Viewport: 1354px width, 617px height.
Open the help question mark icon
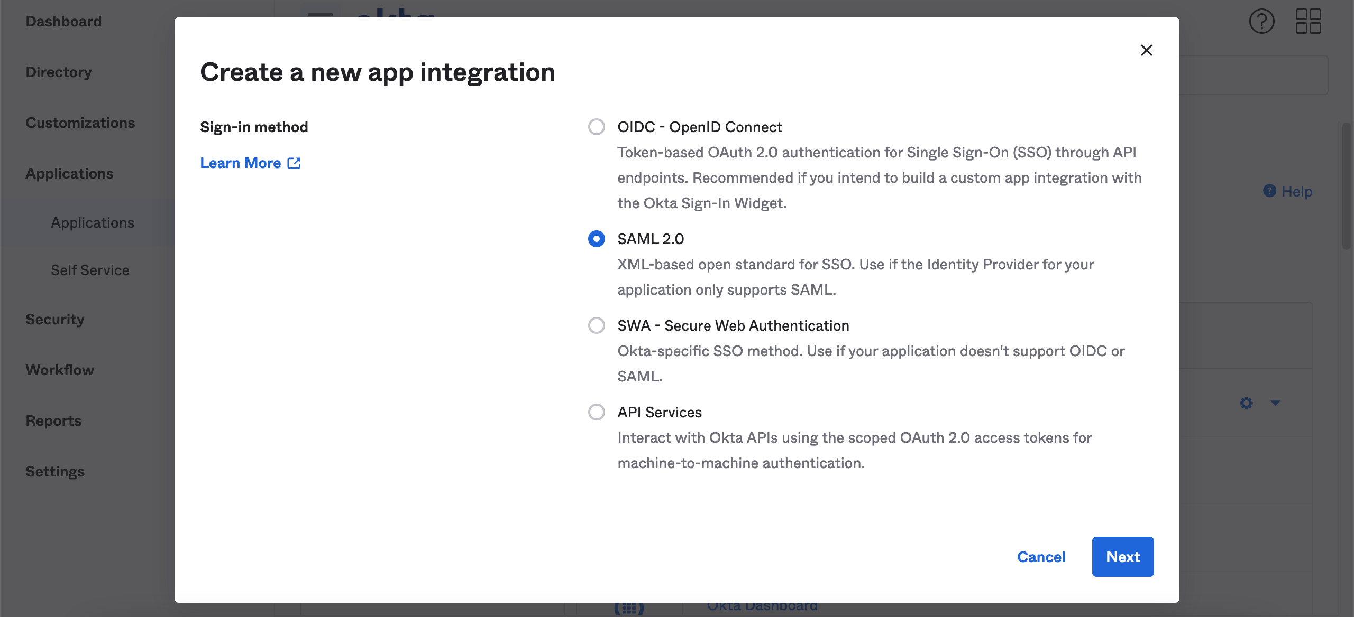click(x=1261, y=22)
